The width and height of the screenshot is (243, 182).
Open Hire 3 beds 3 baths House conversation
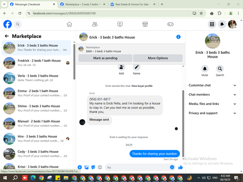[x=36, y=139]
